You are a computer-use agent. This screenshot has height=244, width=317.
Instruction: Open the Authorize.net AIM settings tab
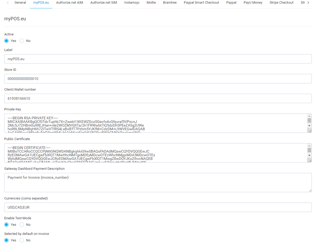click(x=69, y=3)
